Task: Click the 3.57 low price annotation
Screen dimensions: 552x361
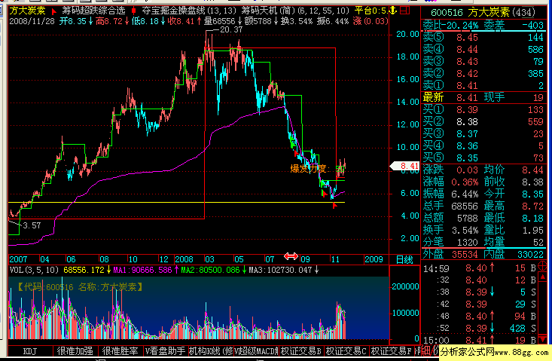Action: [x=32, y=225]
